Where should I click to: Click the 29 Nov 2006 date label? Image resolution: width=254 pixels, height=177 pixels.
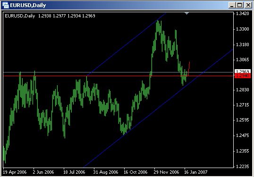point(166,172)
